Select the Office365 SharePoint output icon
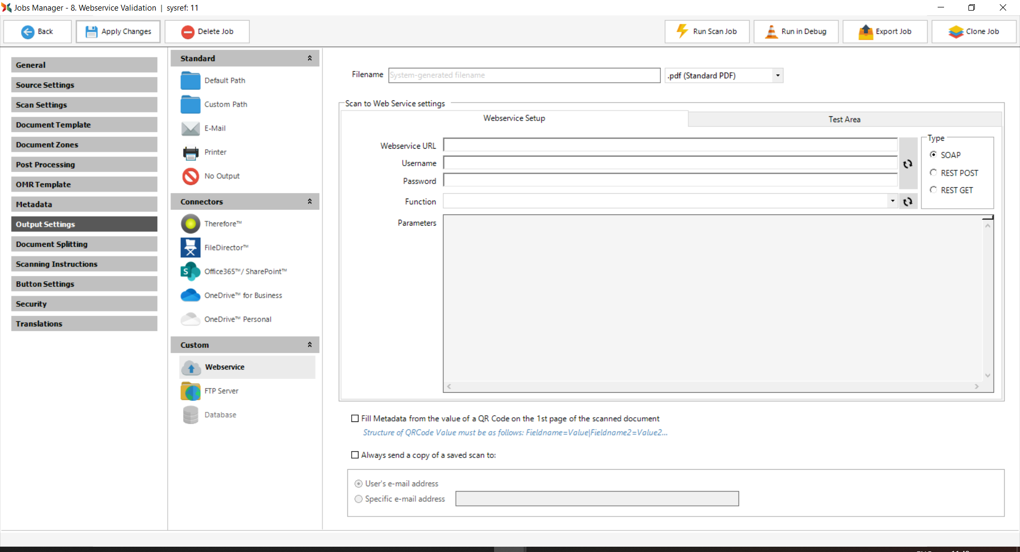The width and height of the screenshot is (1020, 552). point(190,272)
